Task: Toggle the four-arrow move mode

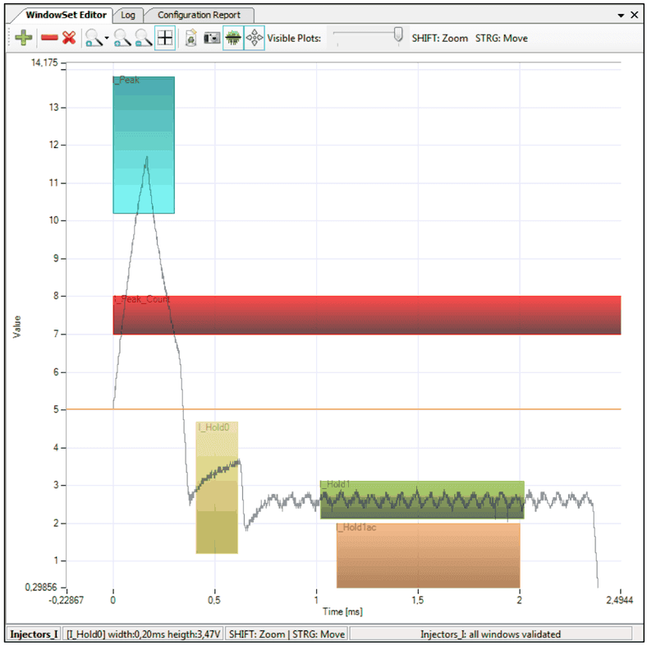Action: click(255, 38)
